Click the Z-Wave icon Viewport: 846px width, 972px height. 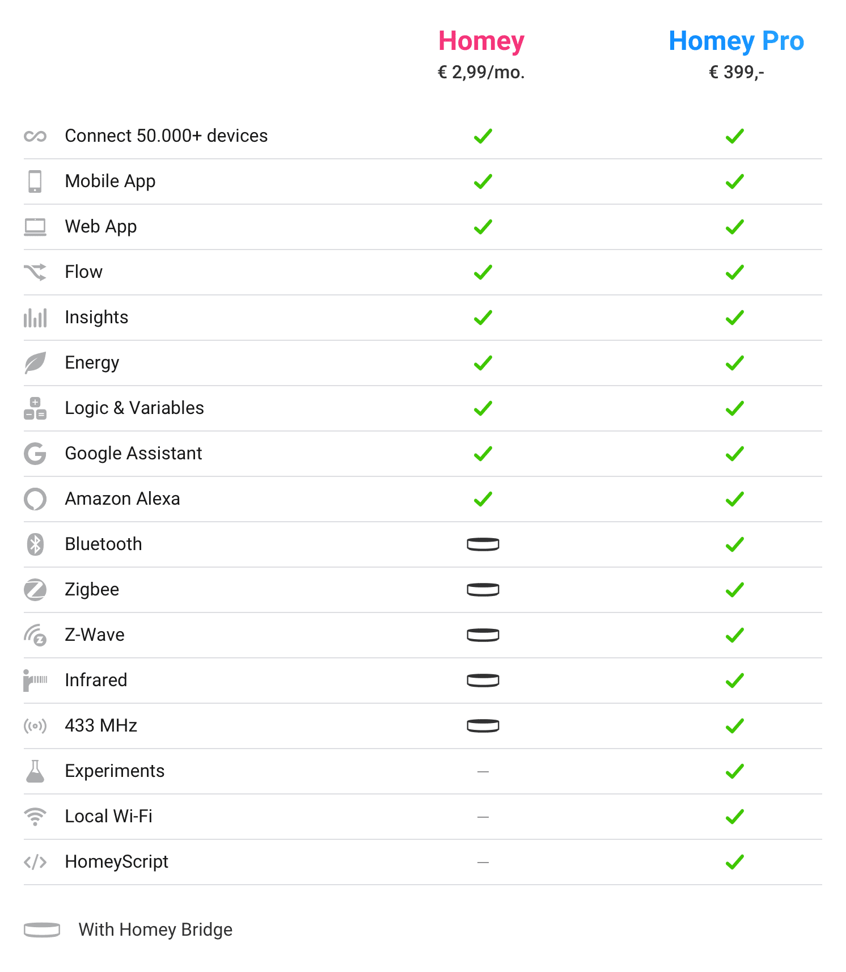[35, 635]
